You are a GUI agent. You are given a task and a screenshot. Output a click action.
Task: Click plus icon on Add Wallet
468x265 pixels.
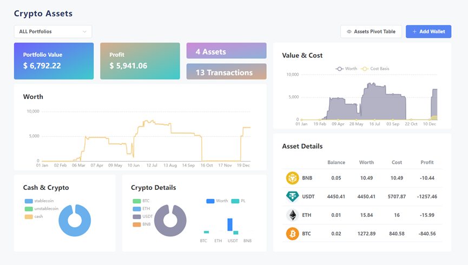click(x=414, y=31)
